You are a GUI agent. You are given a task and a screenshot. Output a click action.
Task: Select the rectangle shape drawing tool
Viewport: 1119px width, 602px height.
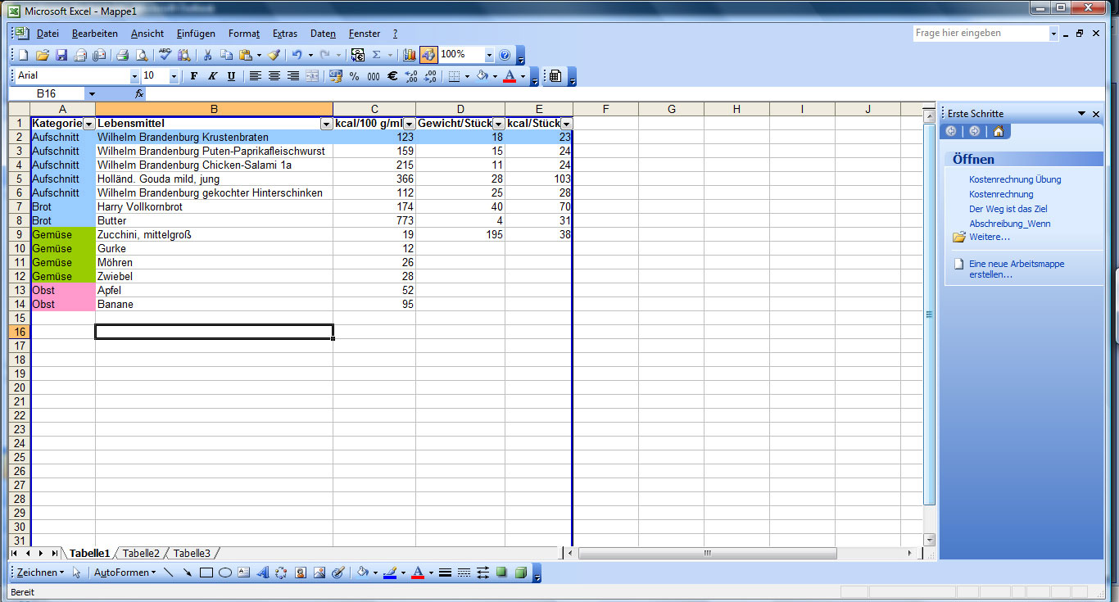[206, 573]
